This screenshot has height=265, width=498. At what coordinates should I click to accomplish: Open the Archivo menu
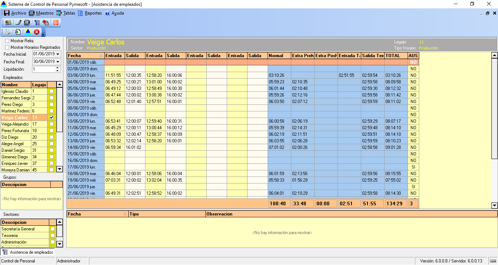click(15, 13)
